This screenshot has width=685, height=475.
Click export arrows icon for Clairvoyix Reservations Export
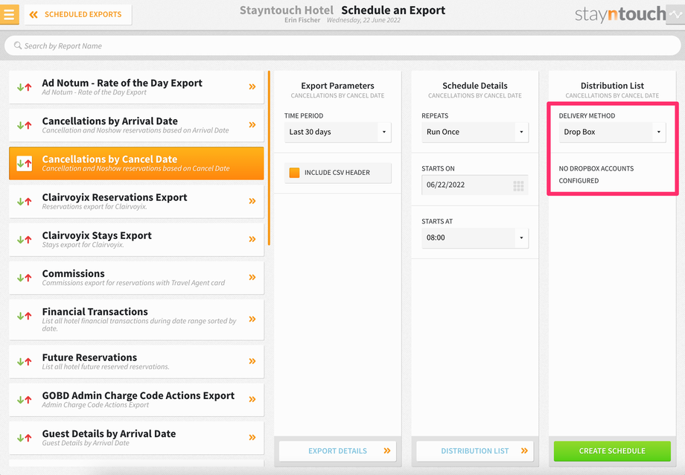tap(24, 202)
